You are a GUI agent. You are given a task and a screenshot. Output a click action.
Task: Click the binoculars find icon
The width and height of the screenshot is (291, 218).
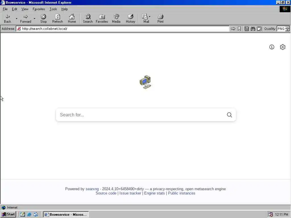point(253,29)
